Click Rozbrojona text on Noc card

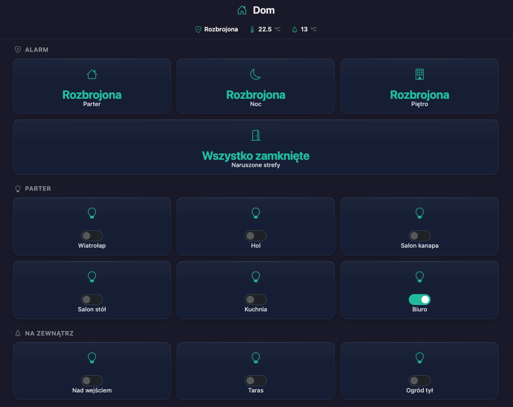255,95
